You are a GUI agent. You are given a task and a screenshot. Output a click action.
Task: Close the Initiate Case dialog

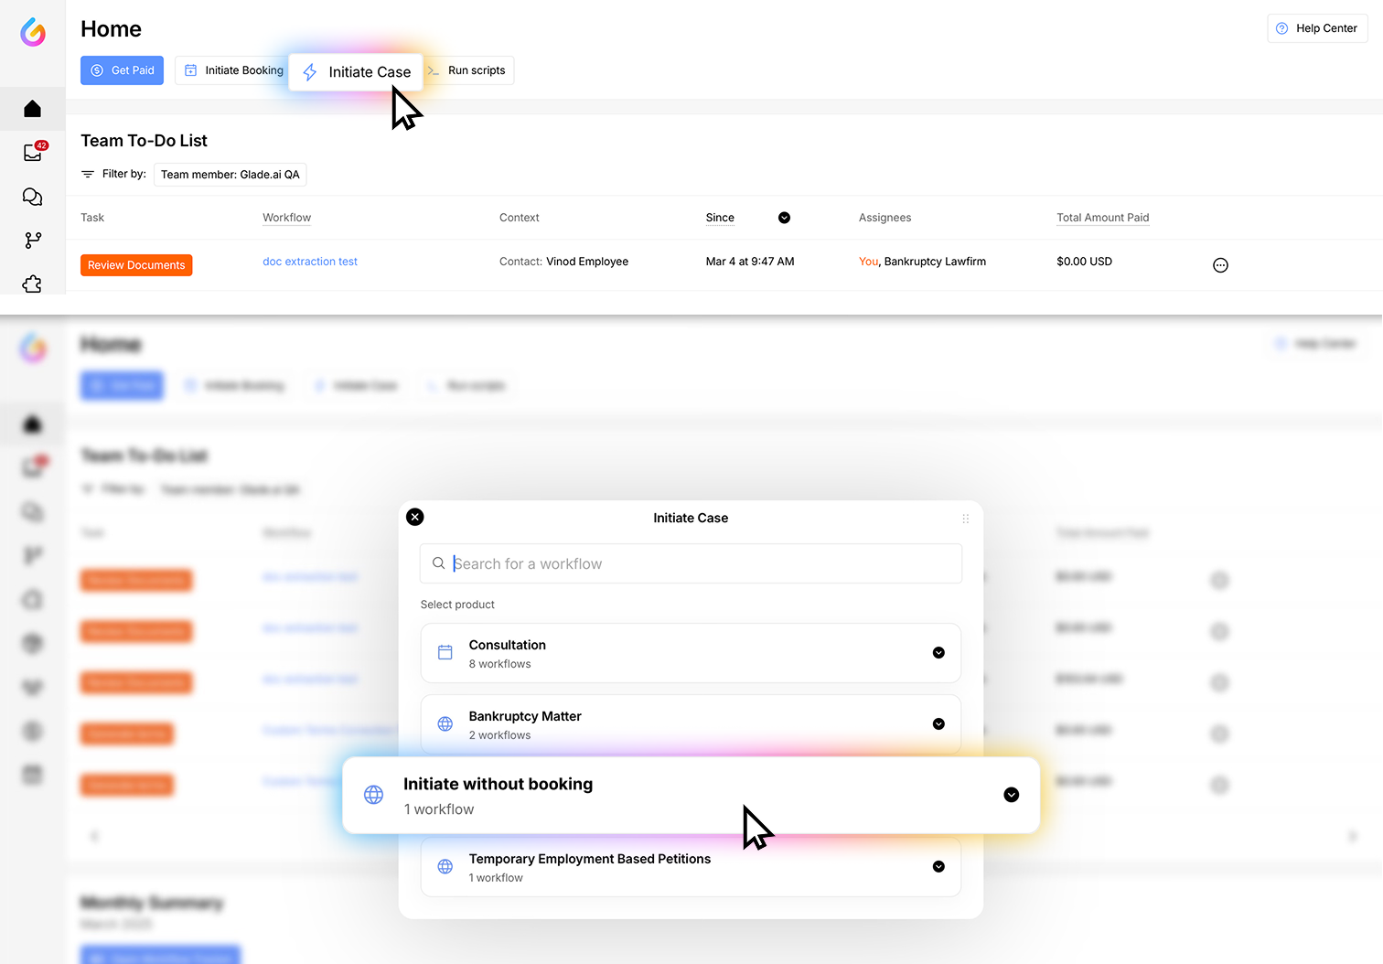(x=415, y=517)
